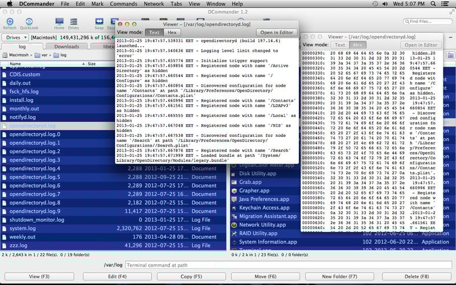Screen dimensions: 456x285
Task: Open QuickLook from the toolbar
Action: click(29, 22)
